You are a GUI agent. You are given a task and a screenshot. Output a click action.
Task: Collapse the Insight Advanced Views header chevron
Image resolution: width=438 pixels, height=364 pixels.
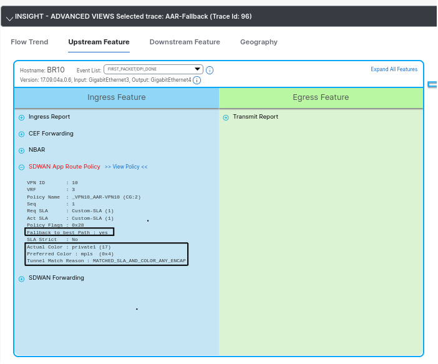(x=9, y=17)
